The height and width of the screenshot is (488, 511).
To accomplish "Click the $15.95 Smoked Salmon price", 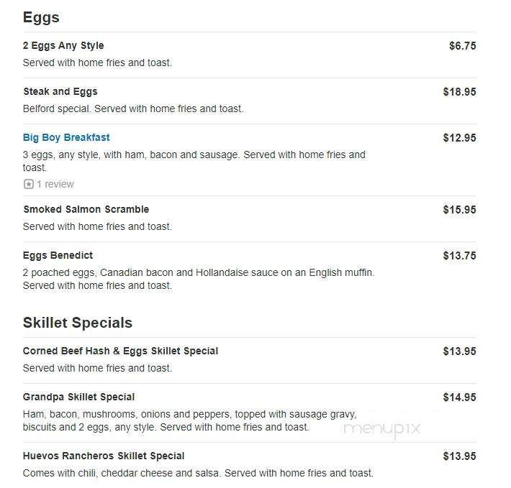I will pos(459,210).
